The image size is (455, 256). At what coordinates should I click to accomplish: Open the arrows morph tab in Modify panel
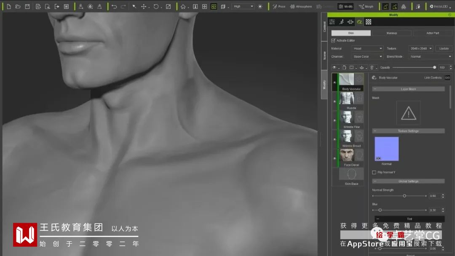[x=351, y=22]
